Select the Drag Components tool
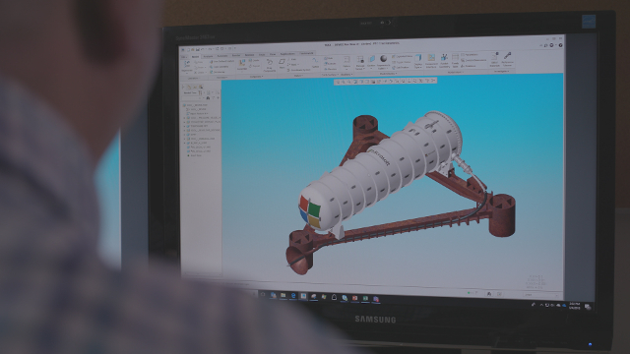The image size is (630, 354). 269,62
